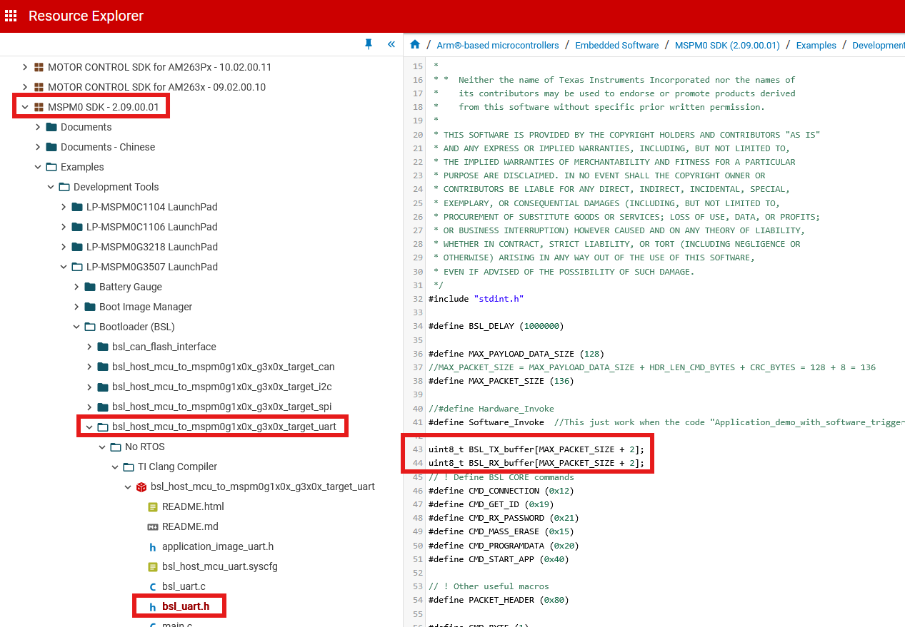
Task: Open Embedded Software breadcrumb
Action: 617,45
